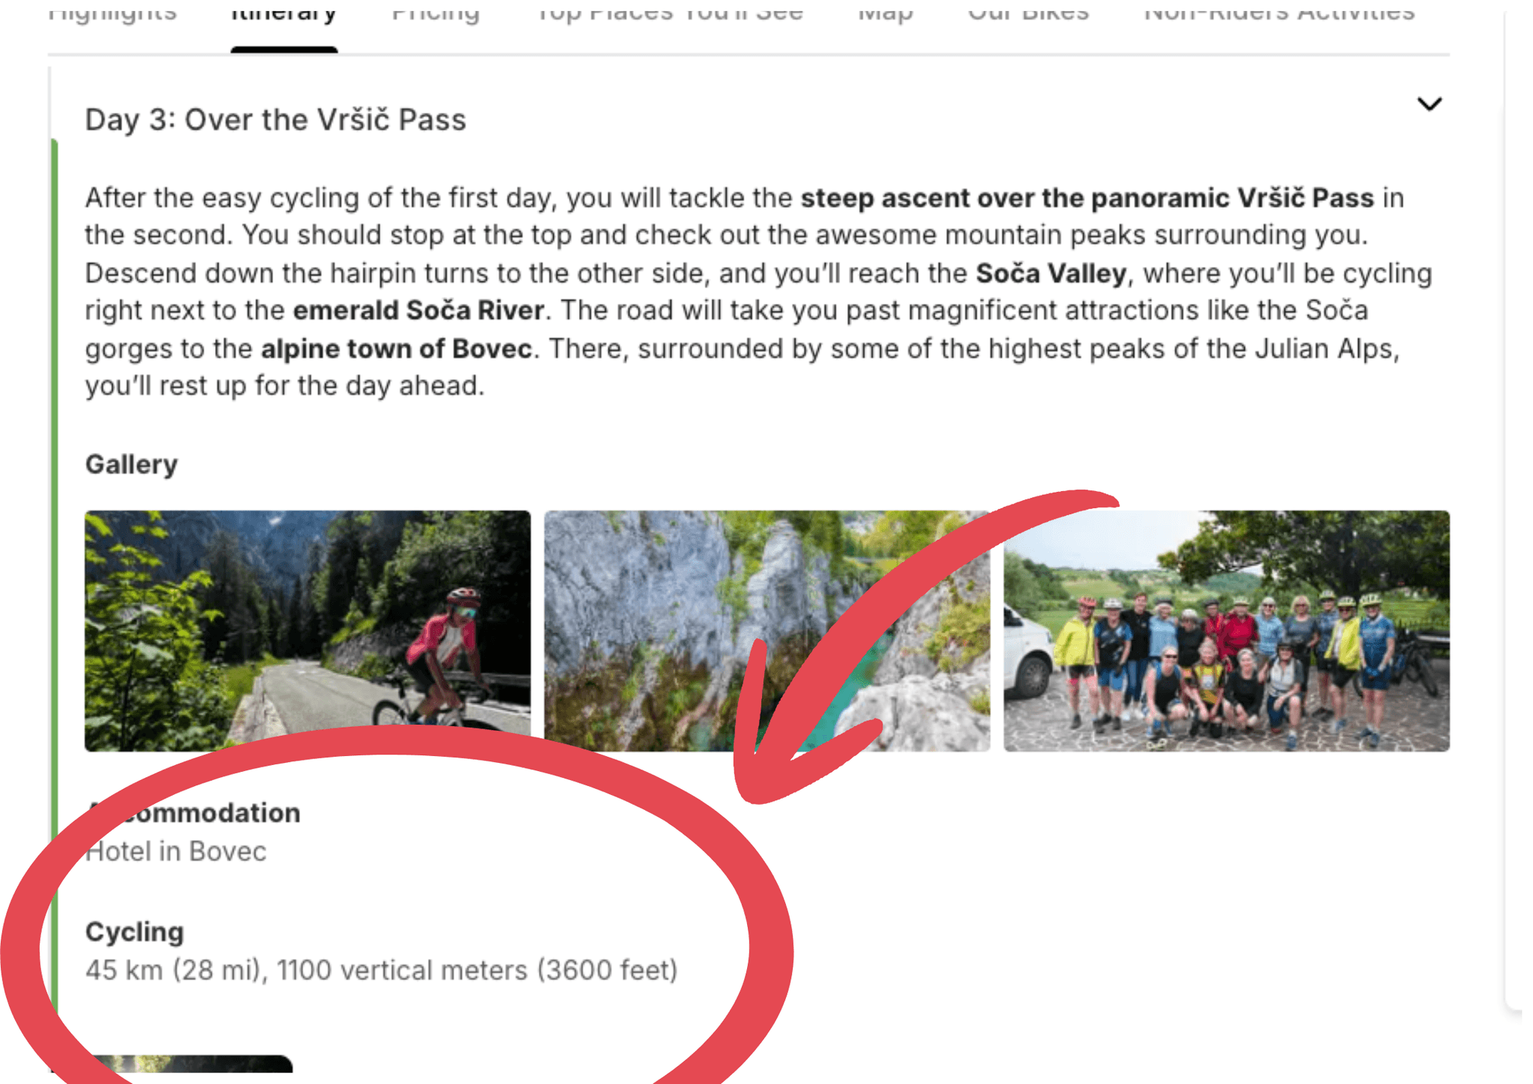Switch to Our Bikes tab
The image size is (1533, 1084).
[1028, 12]
